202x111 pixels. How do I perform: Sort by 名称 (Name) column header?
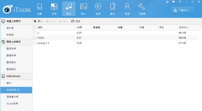(40, 27)
